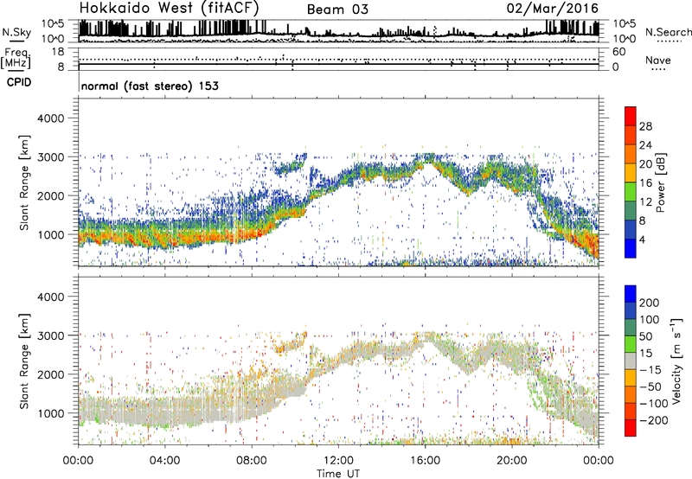
Task: Click the "Time UT" axis title
Action: click(x=338, y=474)
